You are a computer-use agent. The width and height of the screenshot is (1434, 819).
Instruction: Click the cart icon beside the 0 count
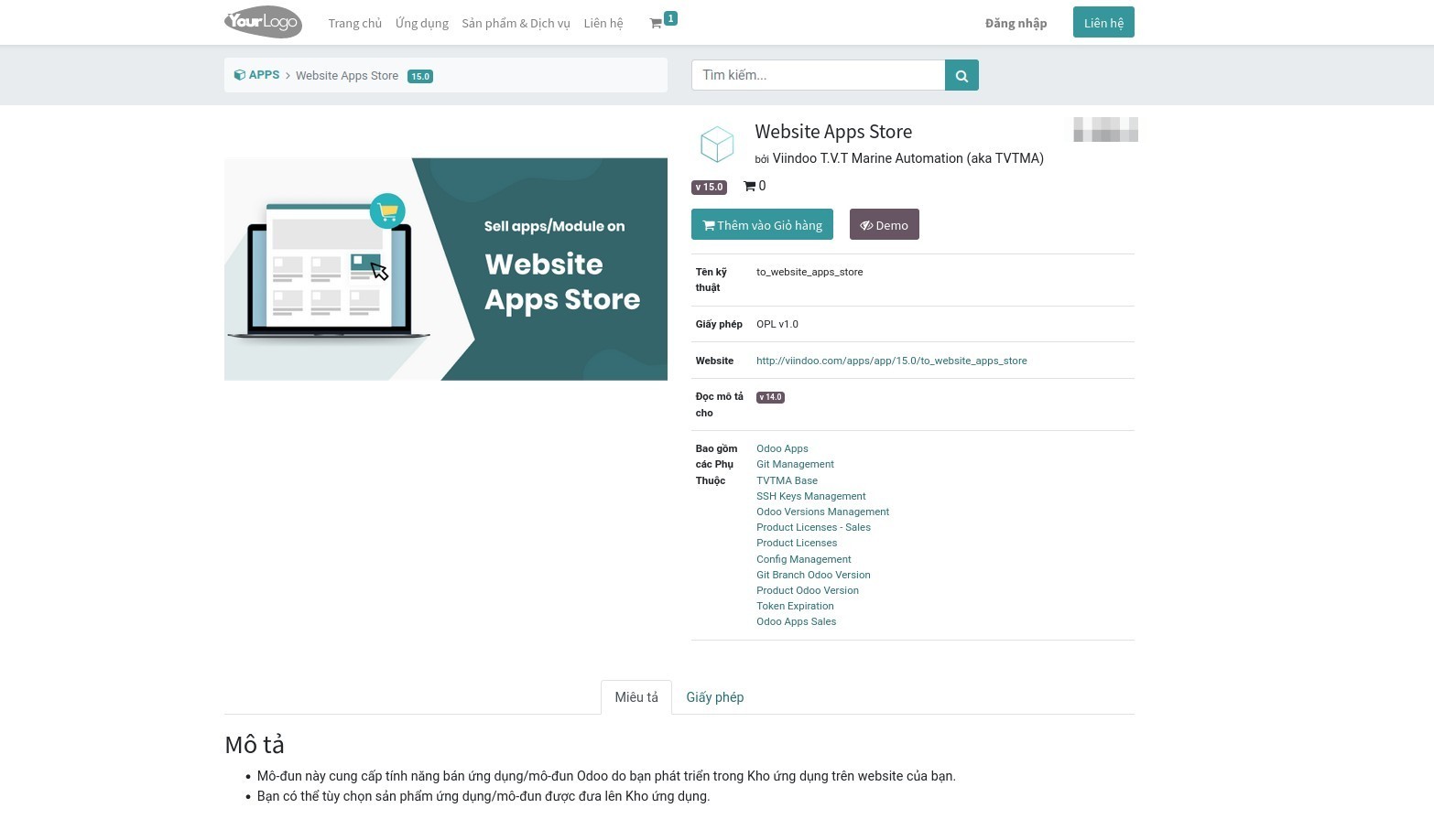point(749,186)
